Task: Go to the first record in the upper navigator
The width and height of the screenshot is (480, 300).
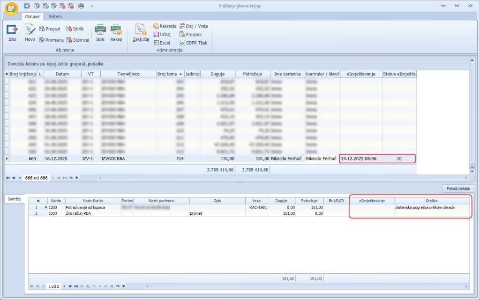Action: click(7, 178)
